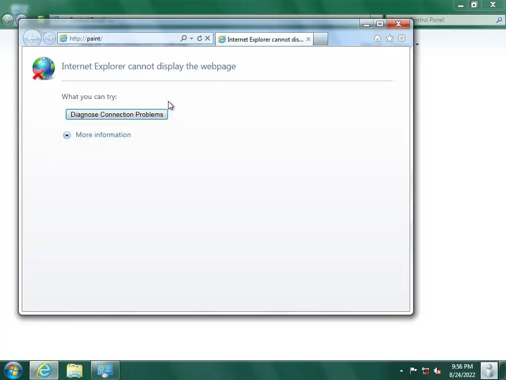
Task: Click the network status tray icon
Action: (x=425, y=371)
